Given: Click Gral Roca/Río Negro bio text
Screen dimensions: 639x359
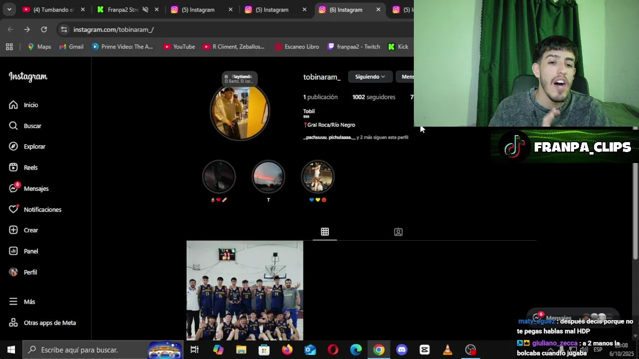Looking at the screenshot, I should pyautogui.click(x=329, y=125).
